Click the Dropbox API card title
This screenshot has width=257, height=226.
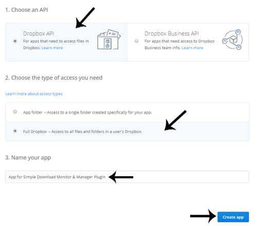39,33
